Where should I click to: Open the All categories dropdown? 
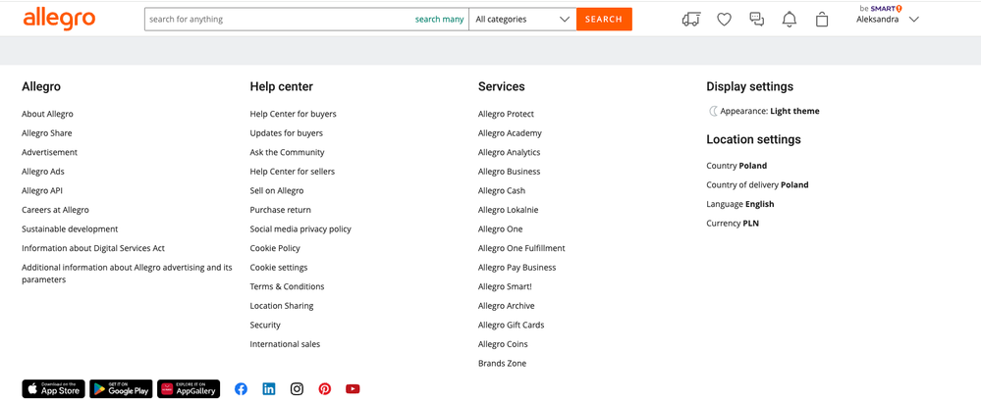[522, 20]
